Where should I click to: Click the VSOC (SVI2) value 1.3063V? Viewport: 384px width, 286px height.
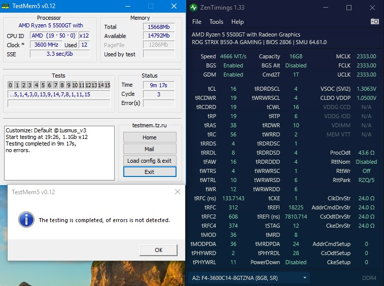(366, 89)
